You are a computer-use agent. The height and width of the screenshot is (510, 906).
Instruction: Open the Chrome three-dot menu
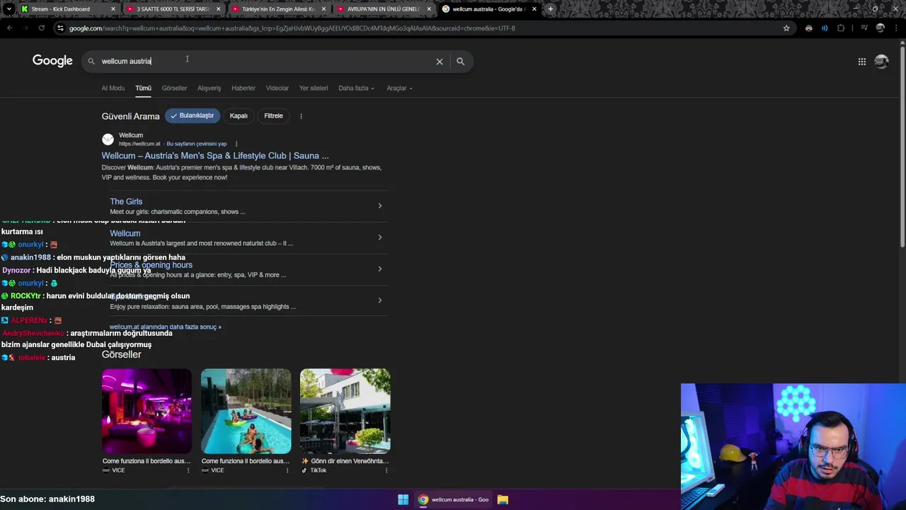click(x=896, y=28)
